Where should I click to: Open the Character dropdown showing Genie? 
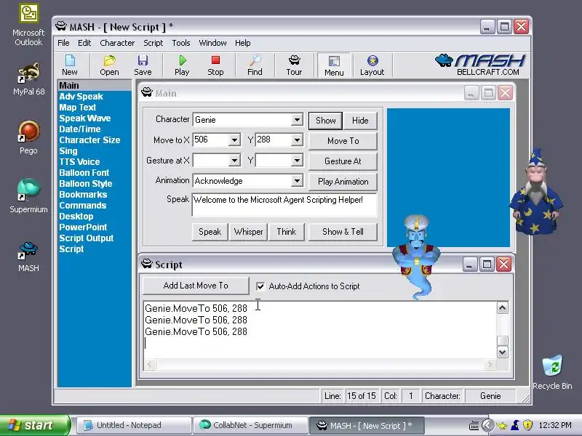297,120
